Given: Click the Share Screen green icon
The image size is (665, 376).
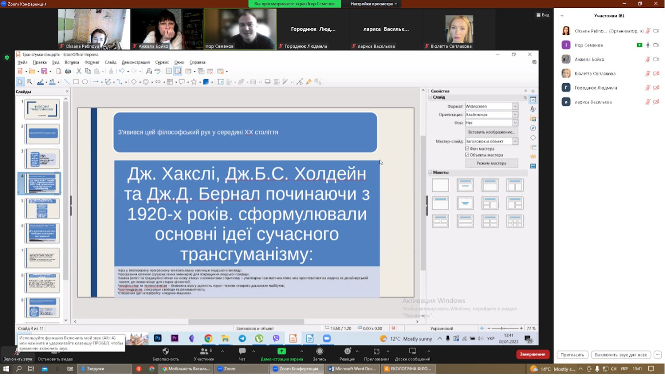Looking at the screenshot, I should pyautogui.click(x=281, y=351).
